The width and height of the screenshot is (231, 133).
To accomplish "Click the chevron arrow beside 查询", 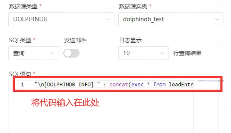I will (x=52, y=53).
